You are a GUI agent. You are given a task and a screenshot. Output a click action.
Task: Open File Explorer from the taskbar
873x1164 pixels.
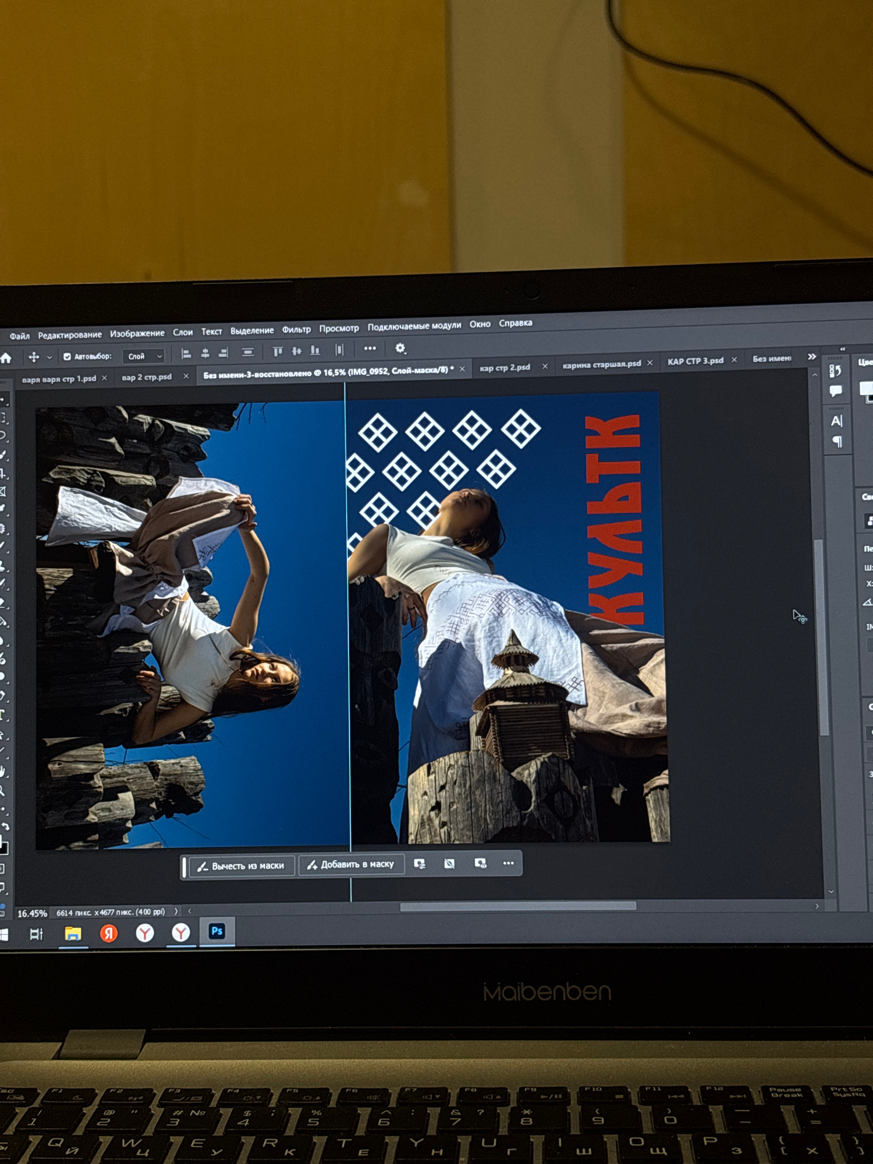73,934
